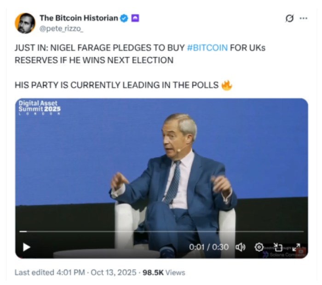This screenshot has width=322, height=285.
Task: Click the Grok circle-slash icon
Action: click(289, 18)
